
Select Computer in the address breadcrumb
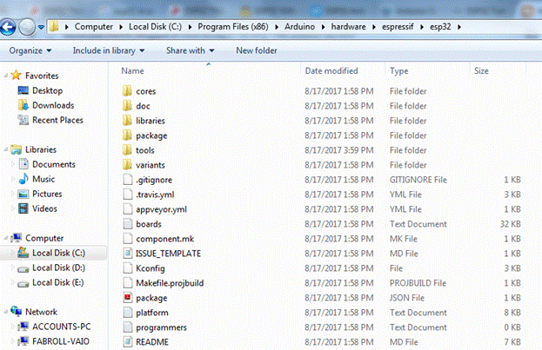click(x=94, y=27)
